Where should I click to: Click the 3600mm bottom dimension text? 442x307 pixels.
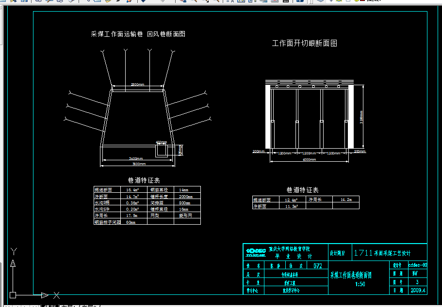[139, 164]
